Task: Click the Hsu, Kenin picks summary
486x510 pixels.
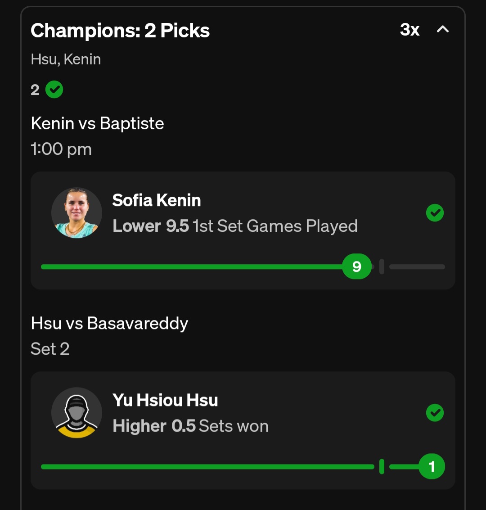Action: [x=66, y=59]
